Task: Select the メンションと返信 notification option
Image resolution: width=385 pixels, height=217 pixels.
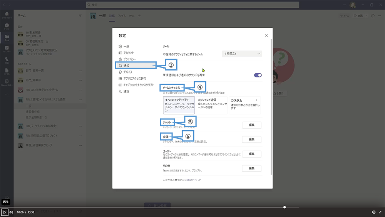Action: coord(212,105)
